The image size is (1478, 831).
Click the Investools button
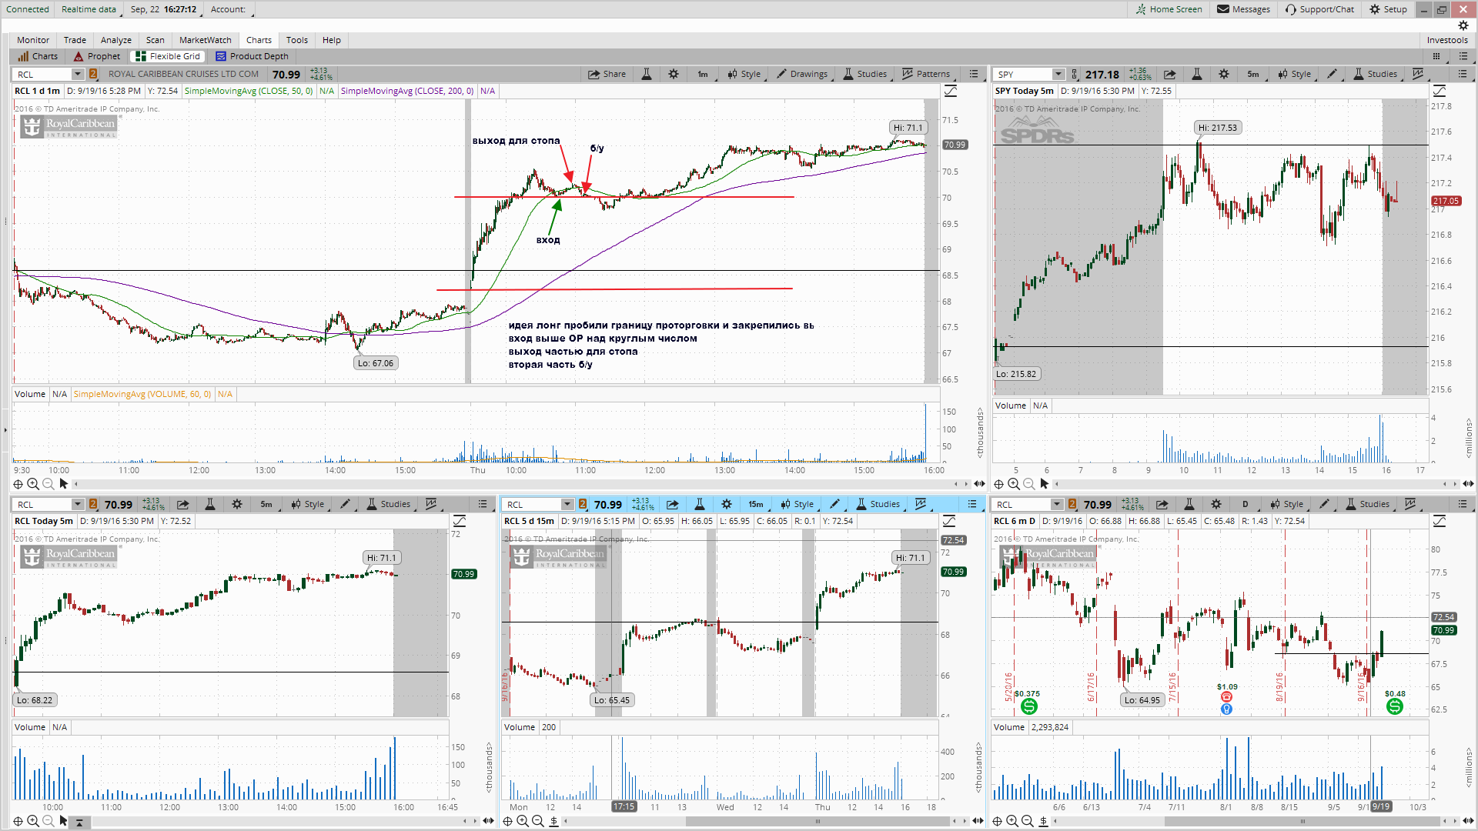[1447, 40]
